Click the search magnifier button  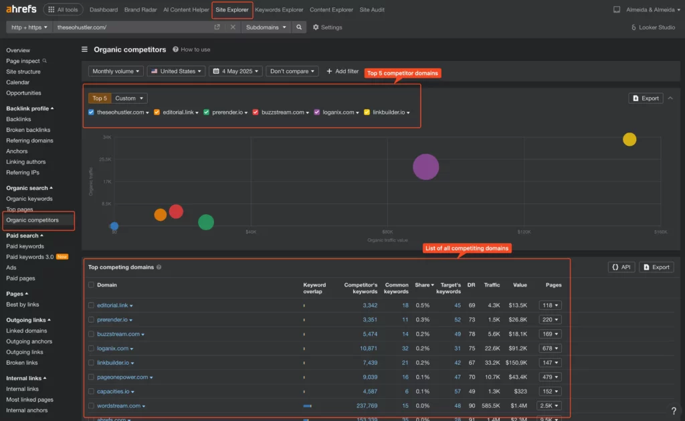300,27
